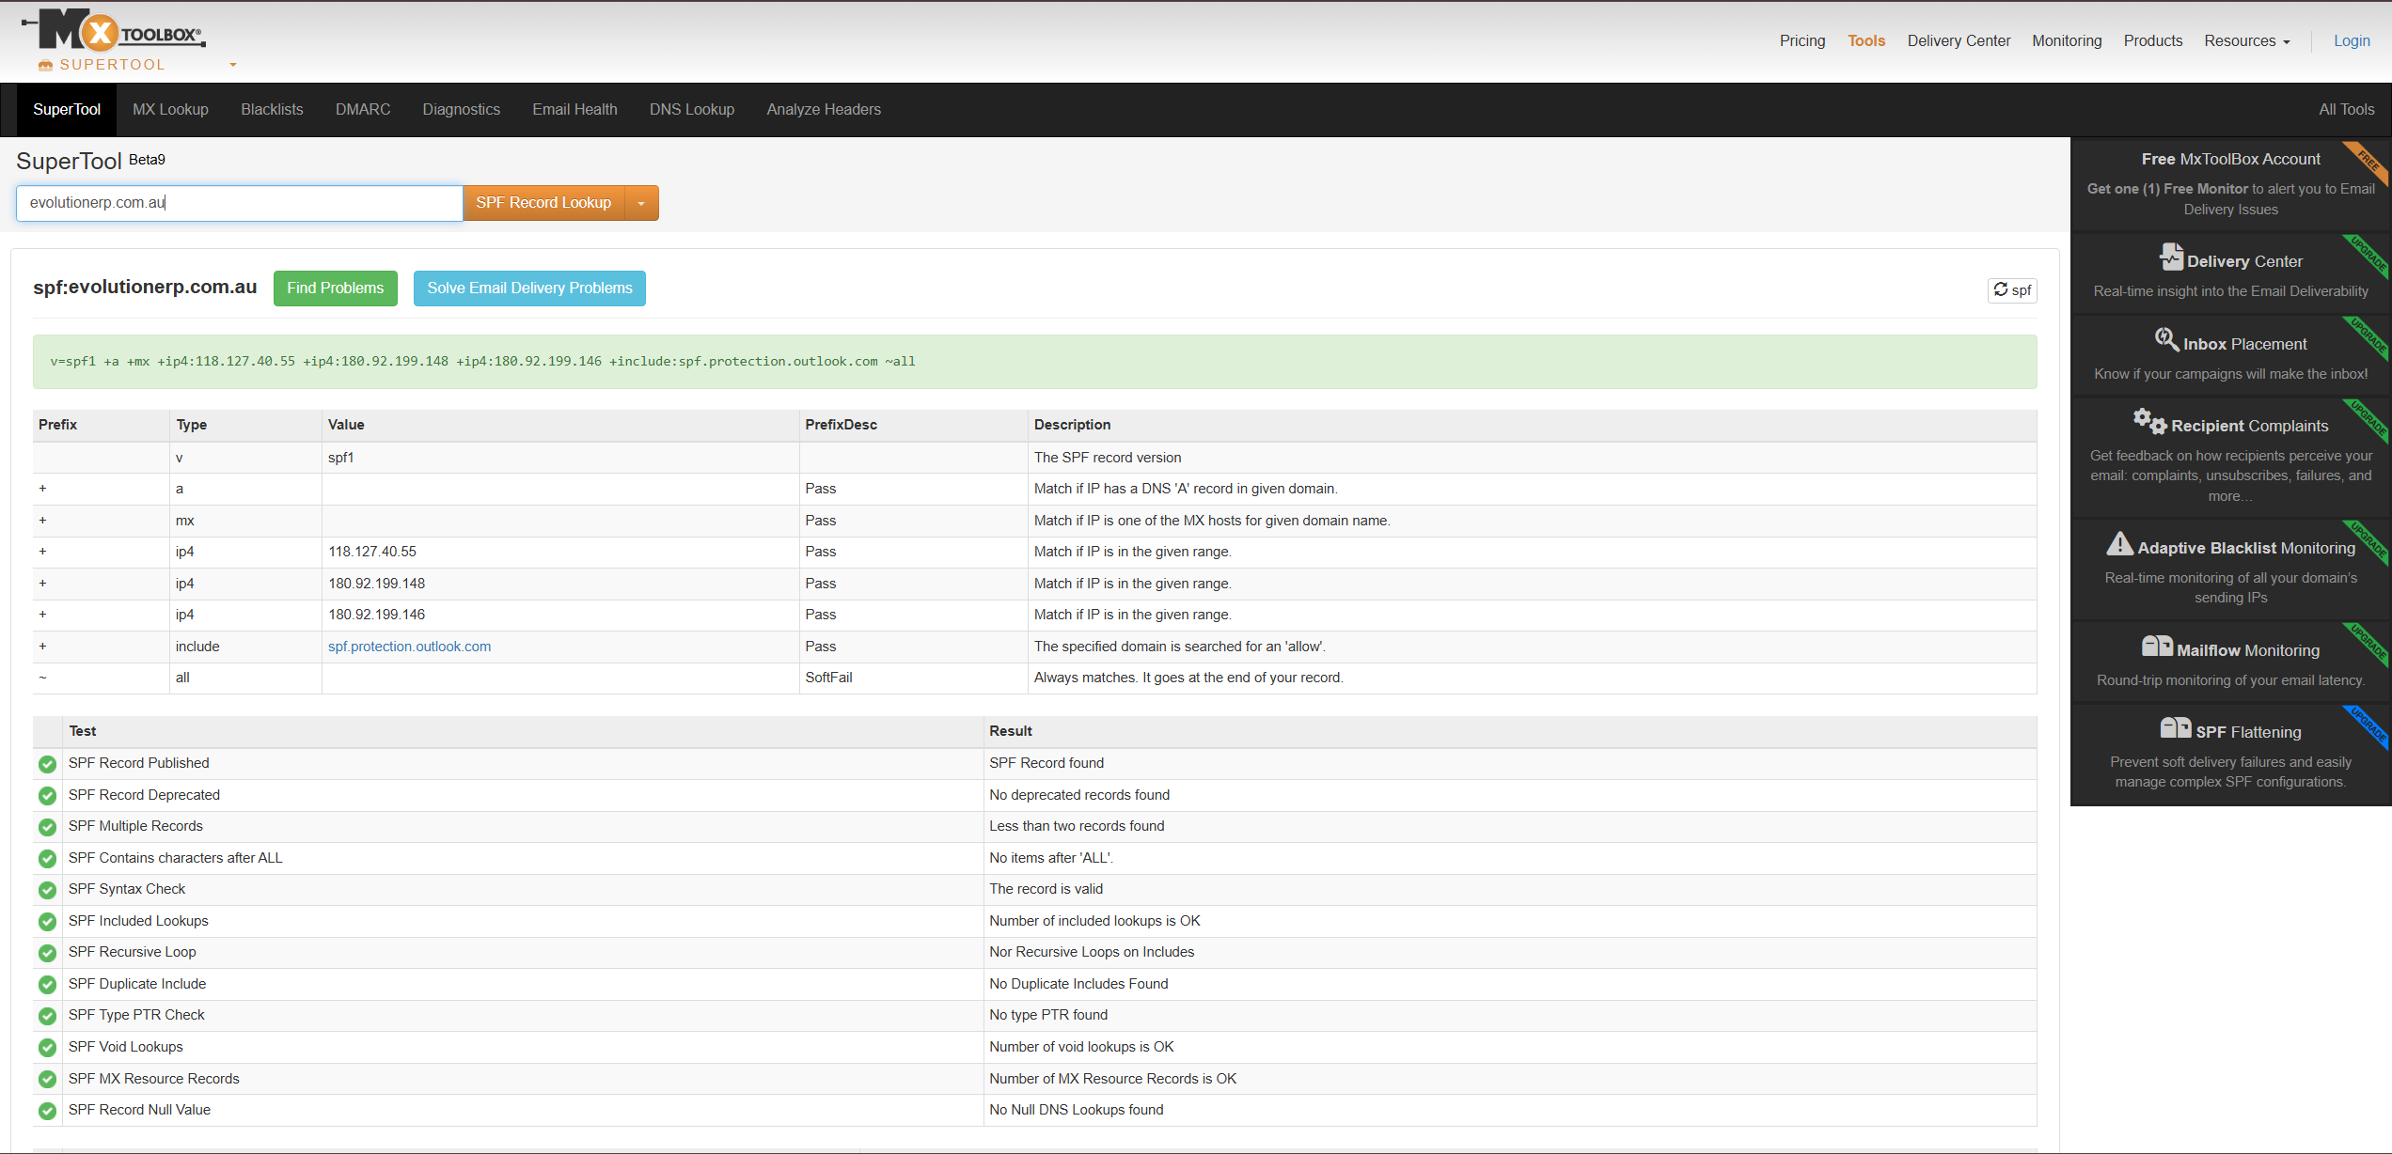Open Email Health tab

click(574, 109)
